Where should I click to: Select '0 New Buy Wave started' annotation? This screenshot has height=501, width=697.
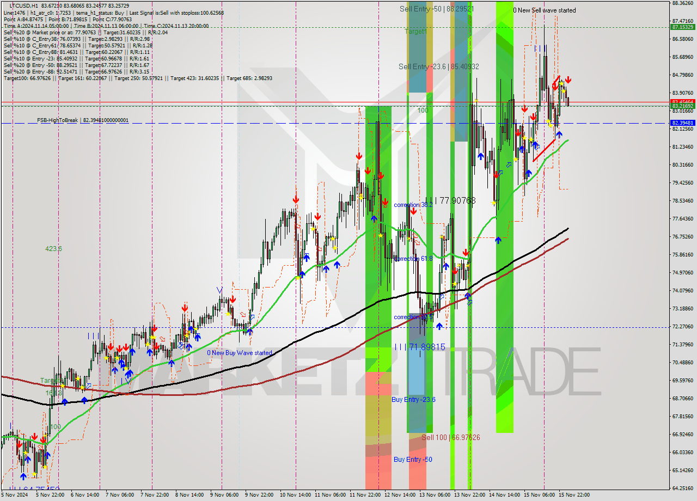(239, 353)
